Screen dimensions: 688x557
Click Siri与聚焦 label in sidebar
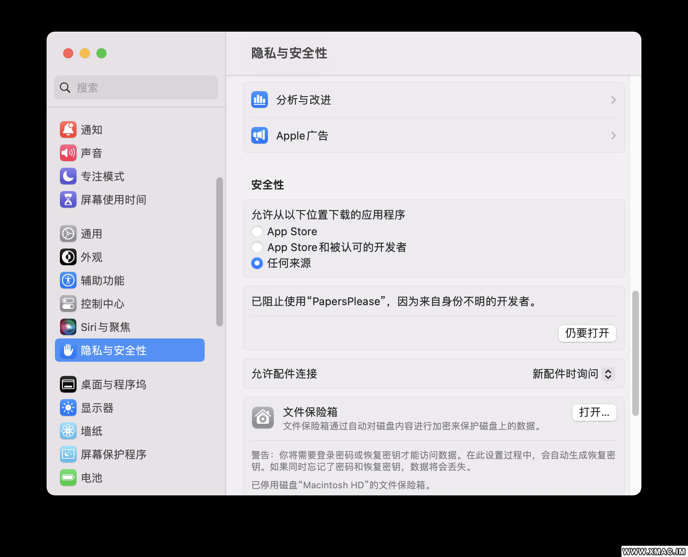106,327
